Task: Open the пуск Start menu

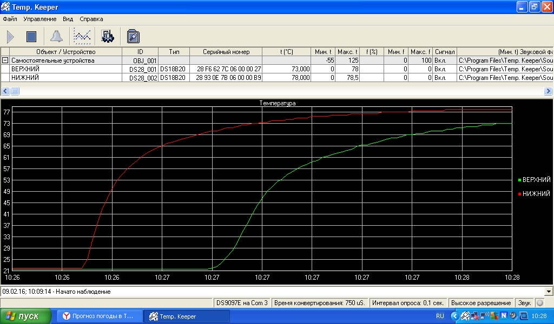Action: 26,316
